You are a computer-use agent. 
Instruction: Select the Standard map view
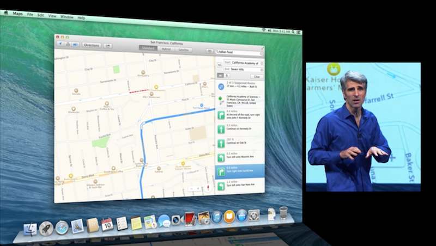click(x=148, y=48)
